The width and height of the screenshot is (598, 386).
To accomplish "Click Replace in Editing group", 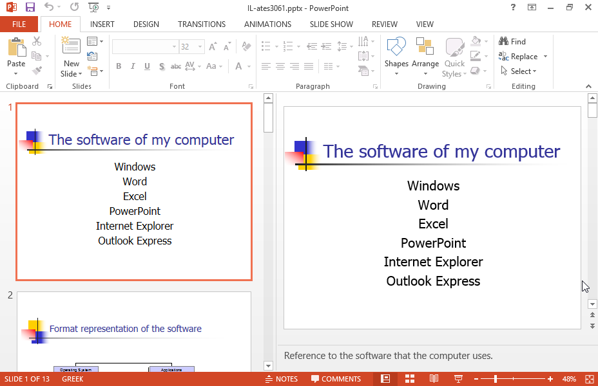I will [518, 57].
